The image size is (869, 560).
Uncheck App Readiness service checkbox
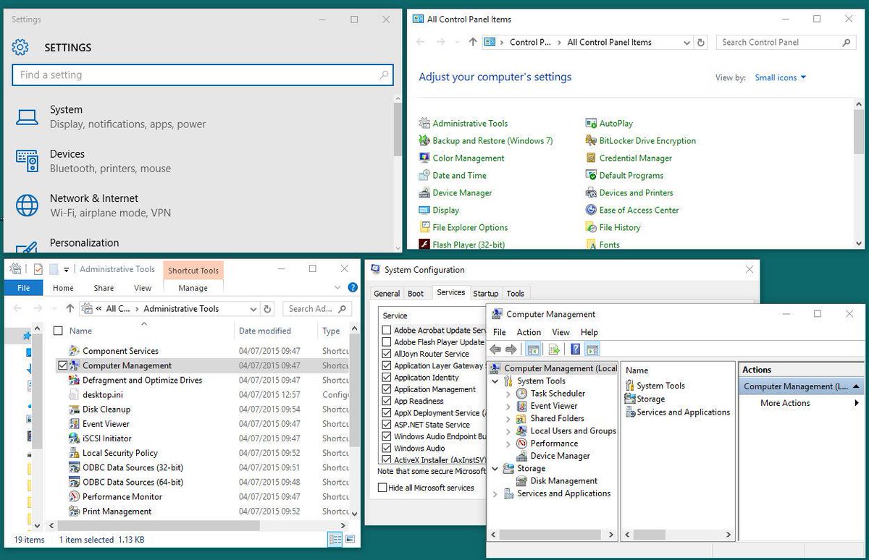387,401
